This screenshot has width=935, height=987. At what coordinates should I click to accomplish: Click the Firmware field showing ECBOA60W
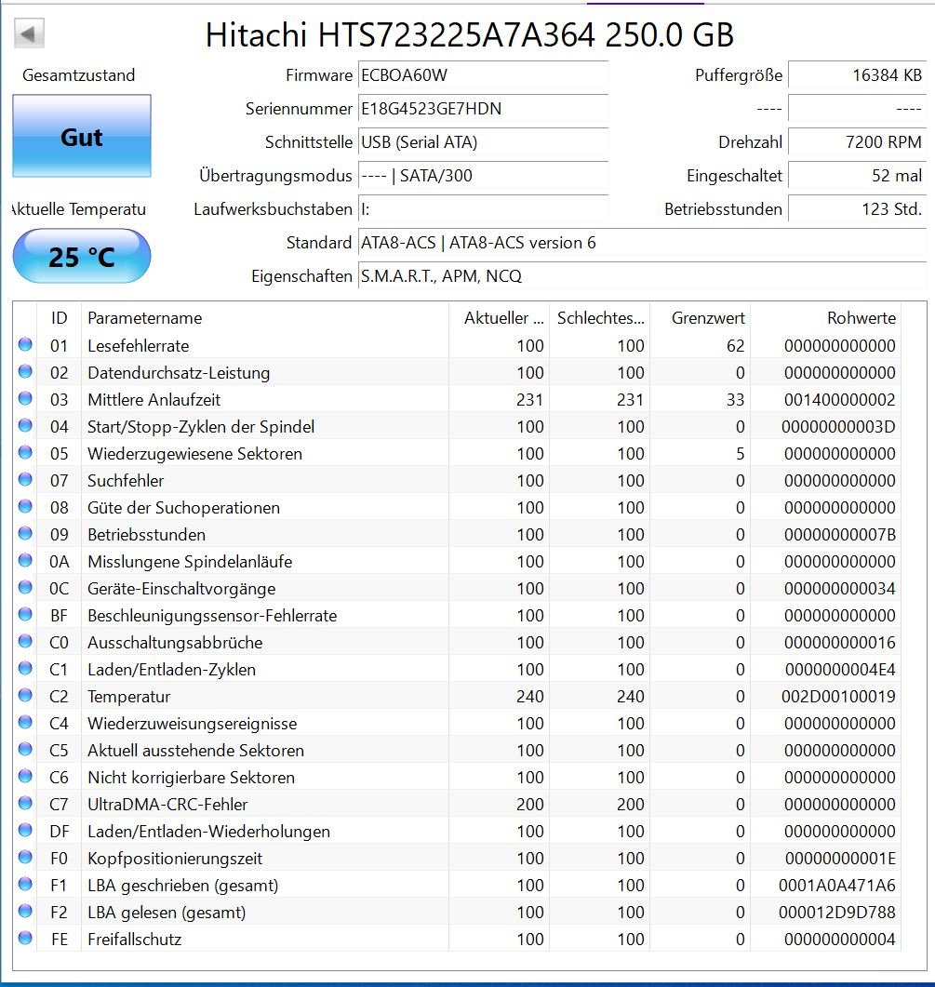coord(483,75)
